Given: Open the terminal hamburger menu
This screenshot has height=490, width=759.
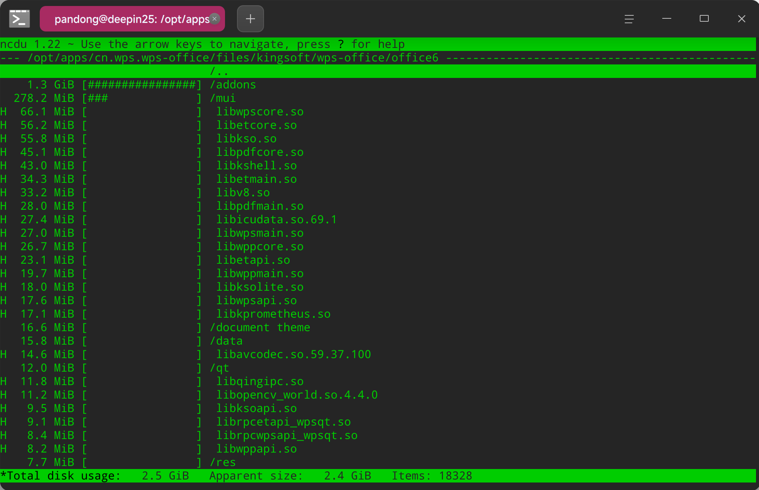Looking at the screenshot, I should click(x=629, y=19).
